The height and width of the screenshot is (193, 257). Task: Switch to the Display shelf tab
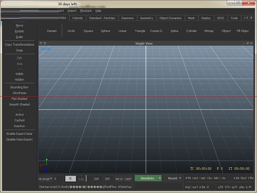tap(206, 18)
